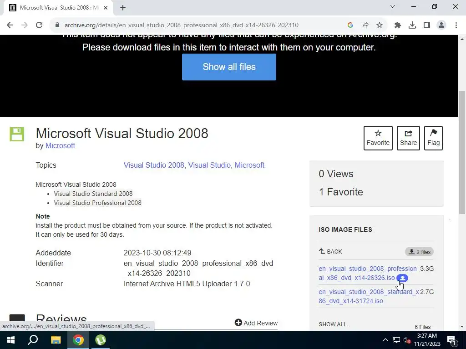Click the green floppy disk software icon

(x=17, y=134)
